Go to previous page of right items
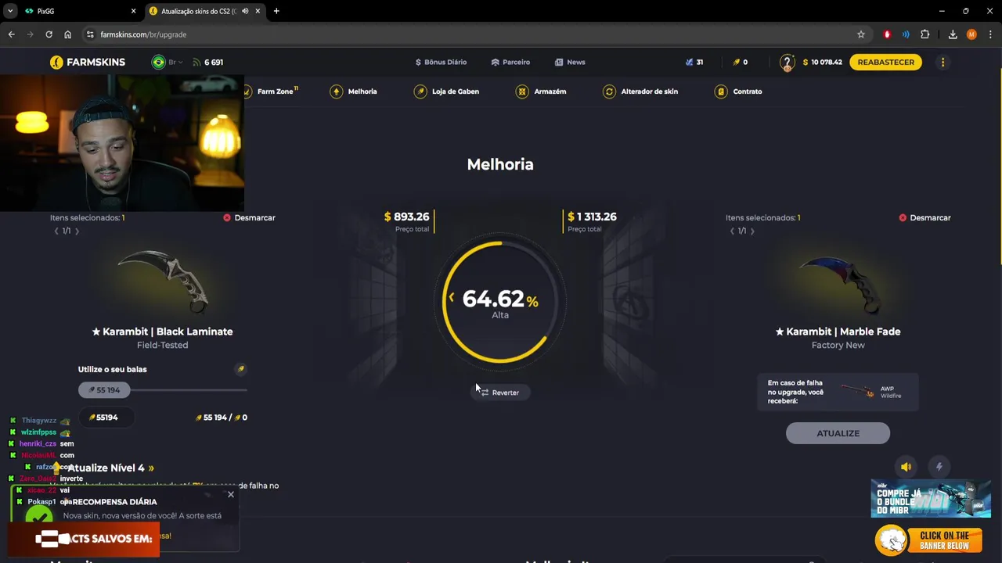Image resolution: width=1002 pixels, height=563 pixels. (731, 231)
